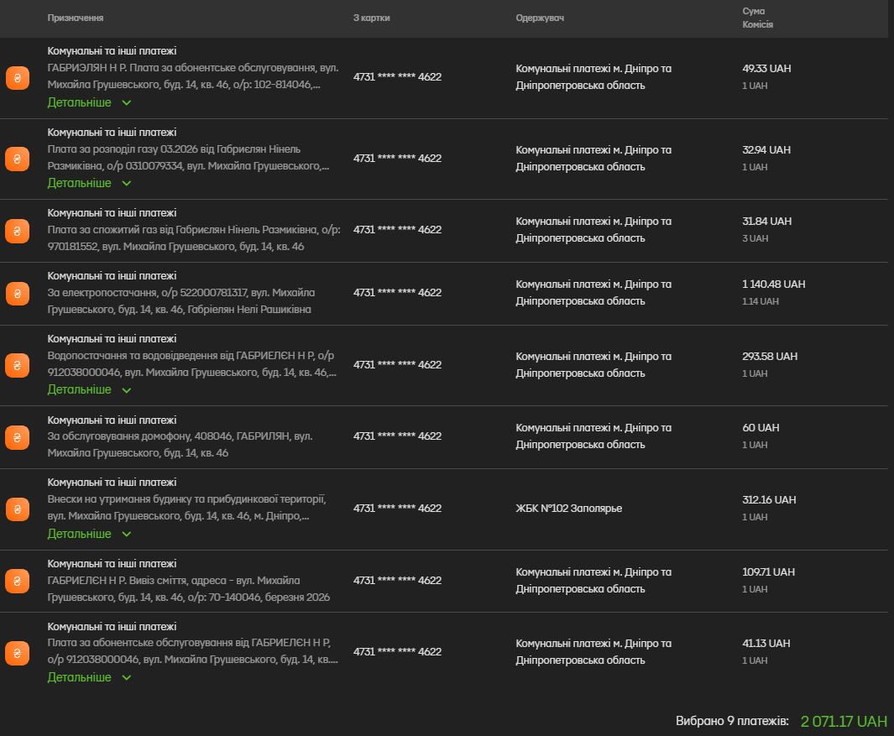894x736 pixels.
Task: Click the orange icon for electricity payment
Action: (x=18, y=293)
